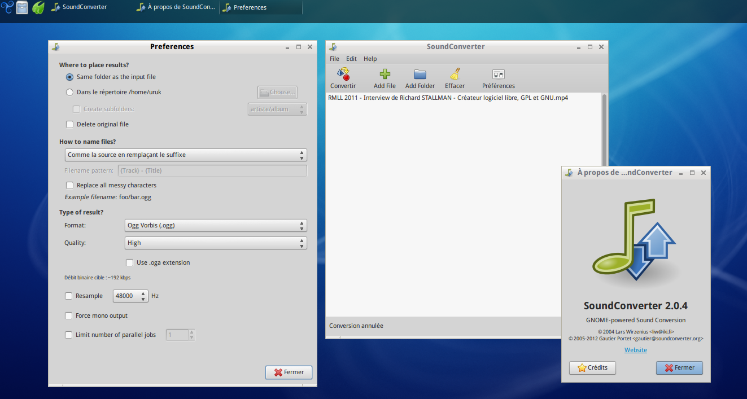Viewport: 747px width, 399px height.
Task: Click the leaf icon in top panel
Action: (x=38, y=7)
